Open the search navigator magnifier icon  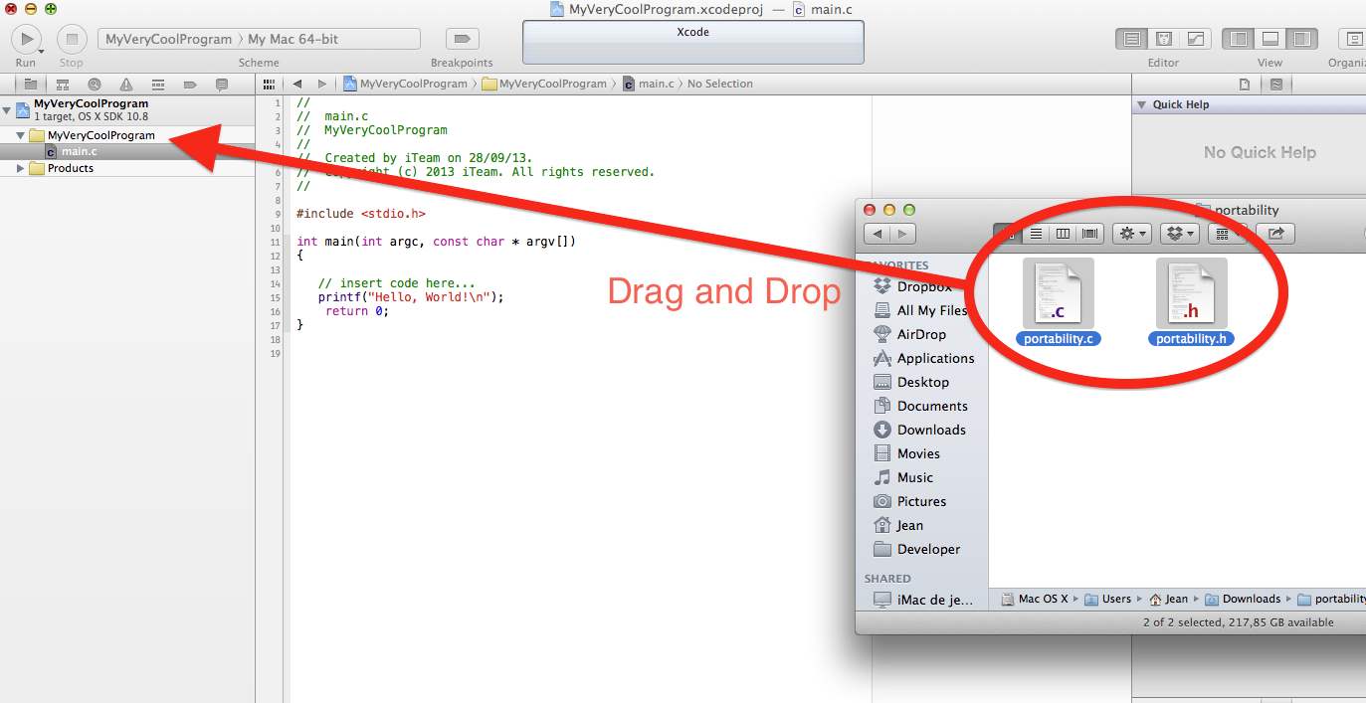[95, 85]
